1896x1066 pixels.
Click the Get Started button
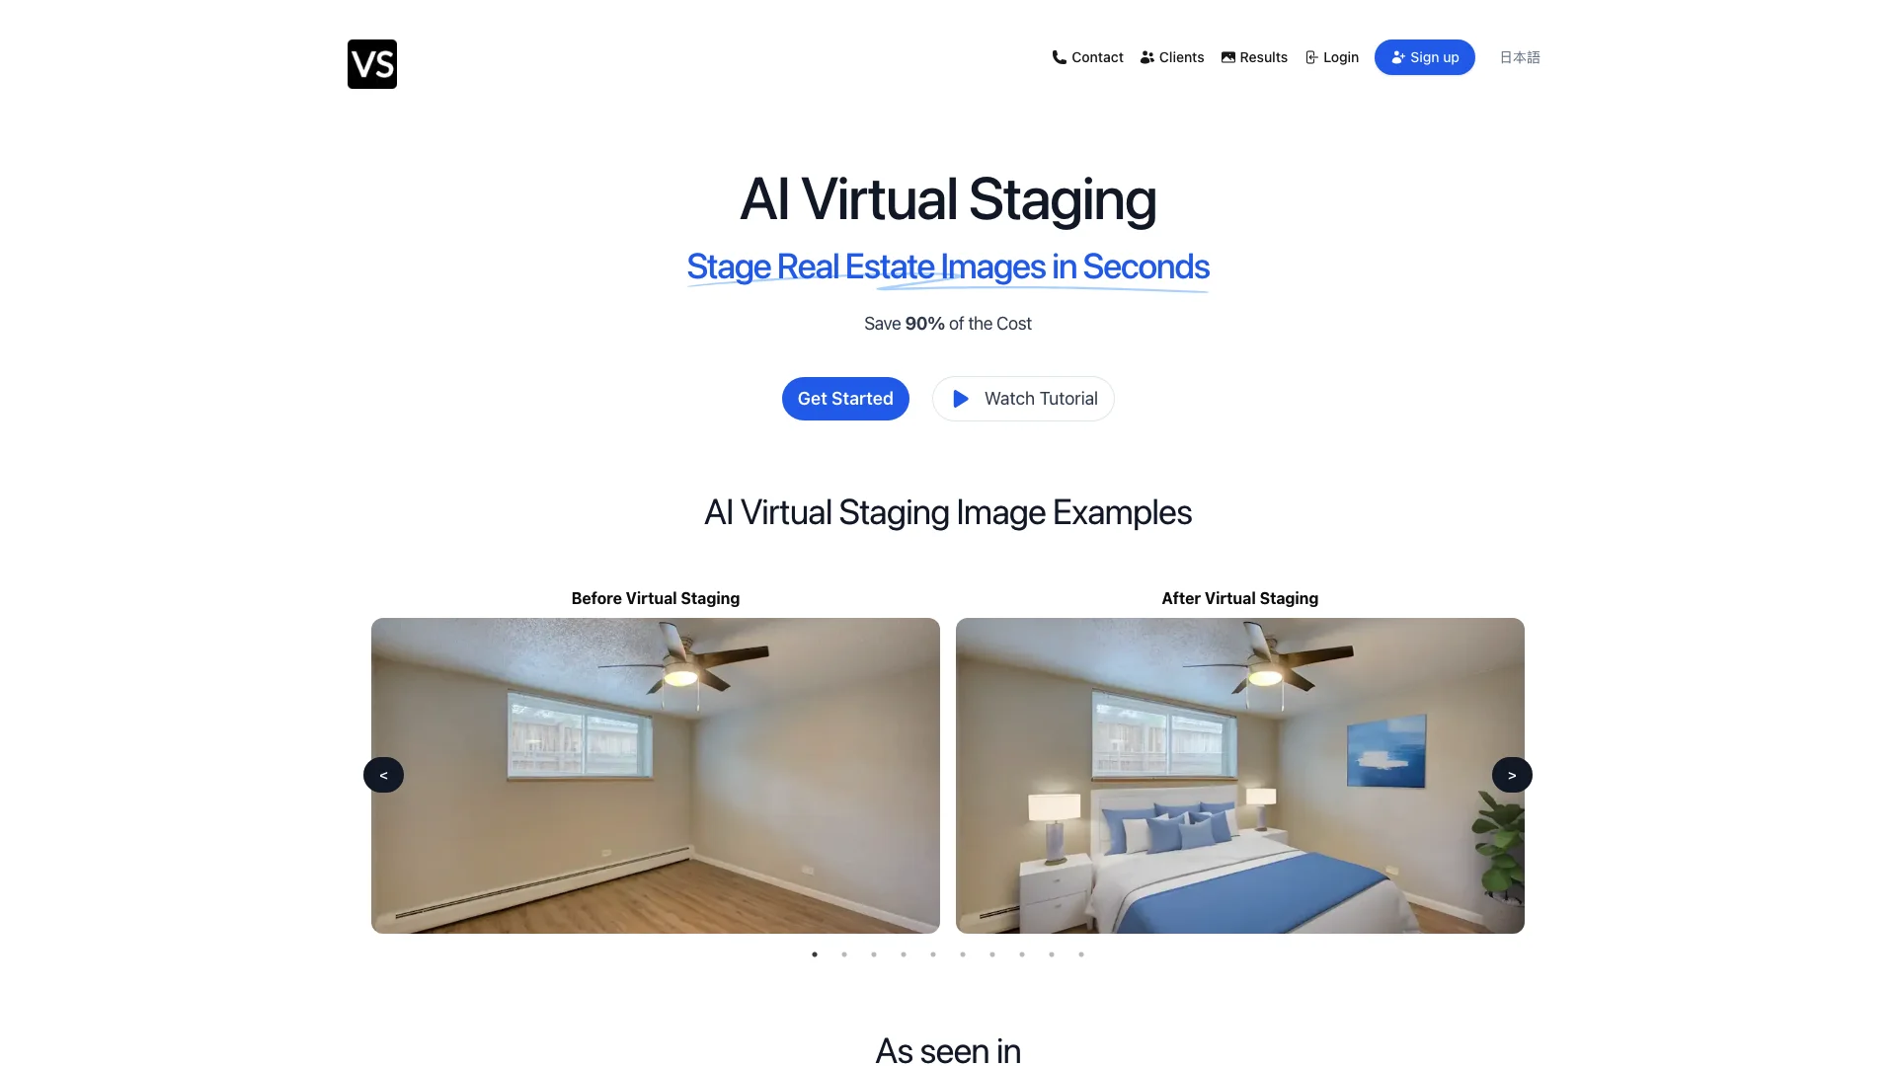pyautogui.click(x=845, y=399)
